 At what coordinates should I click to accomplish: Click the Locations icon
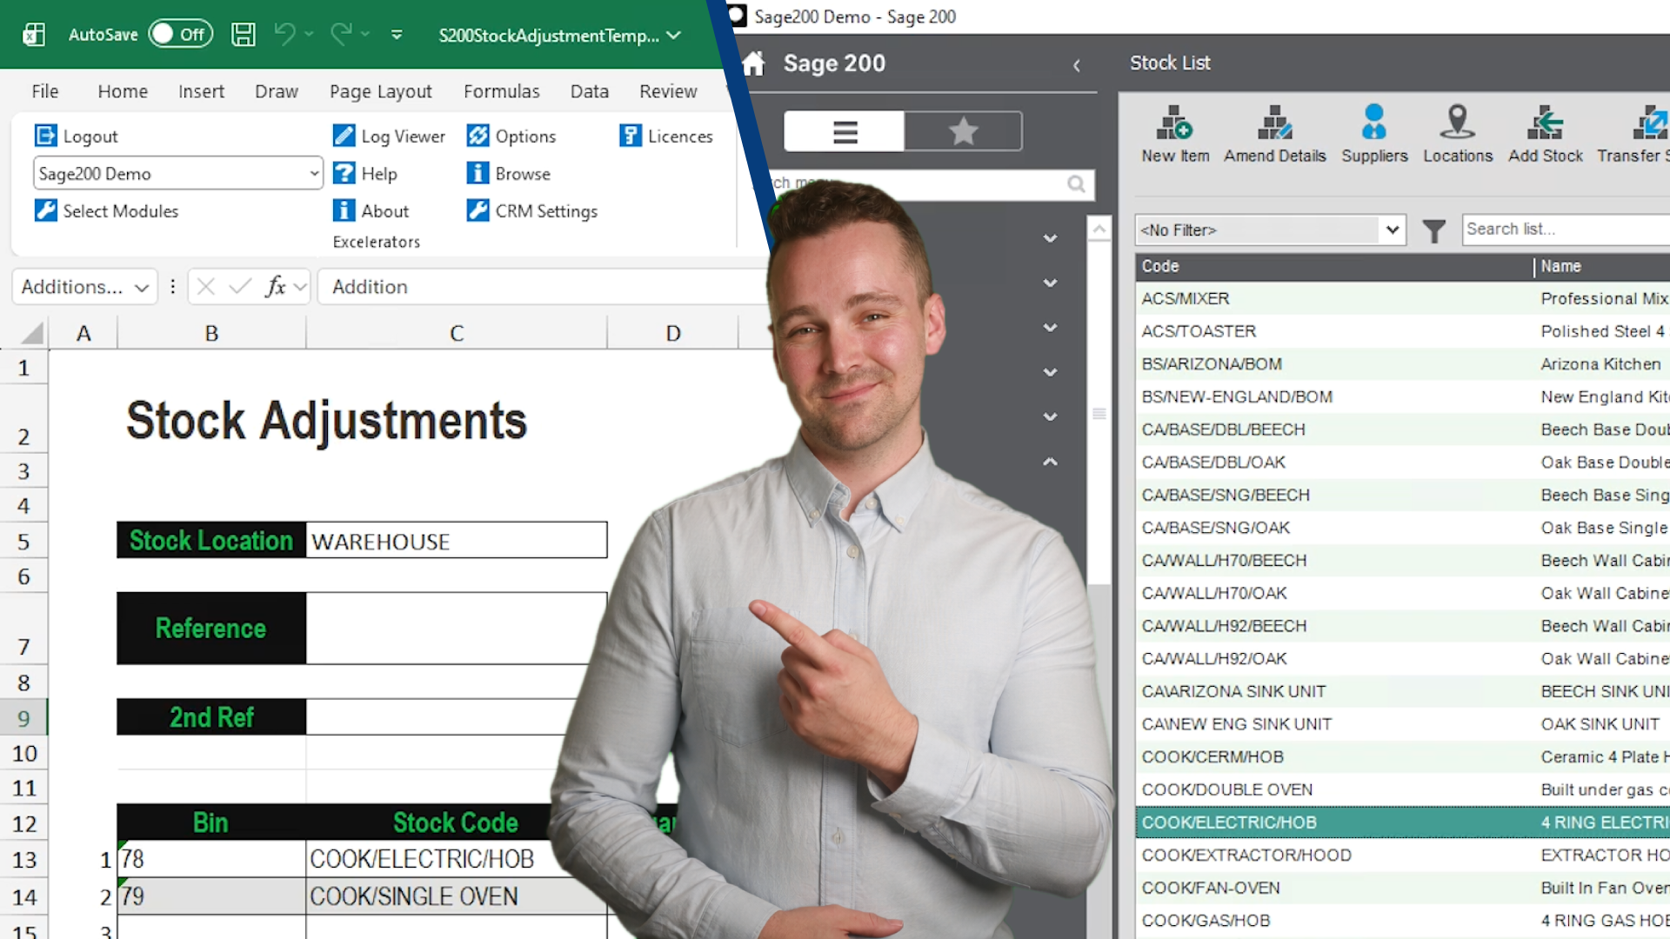point(1458,132)
